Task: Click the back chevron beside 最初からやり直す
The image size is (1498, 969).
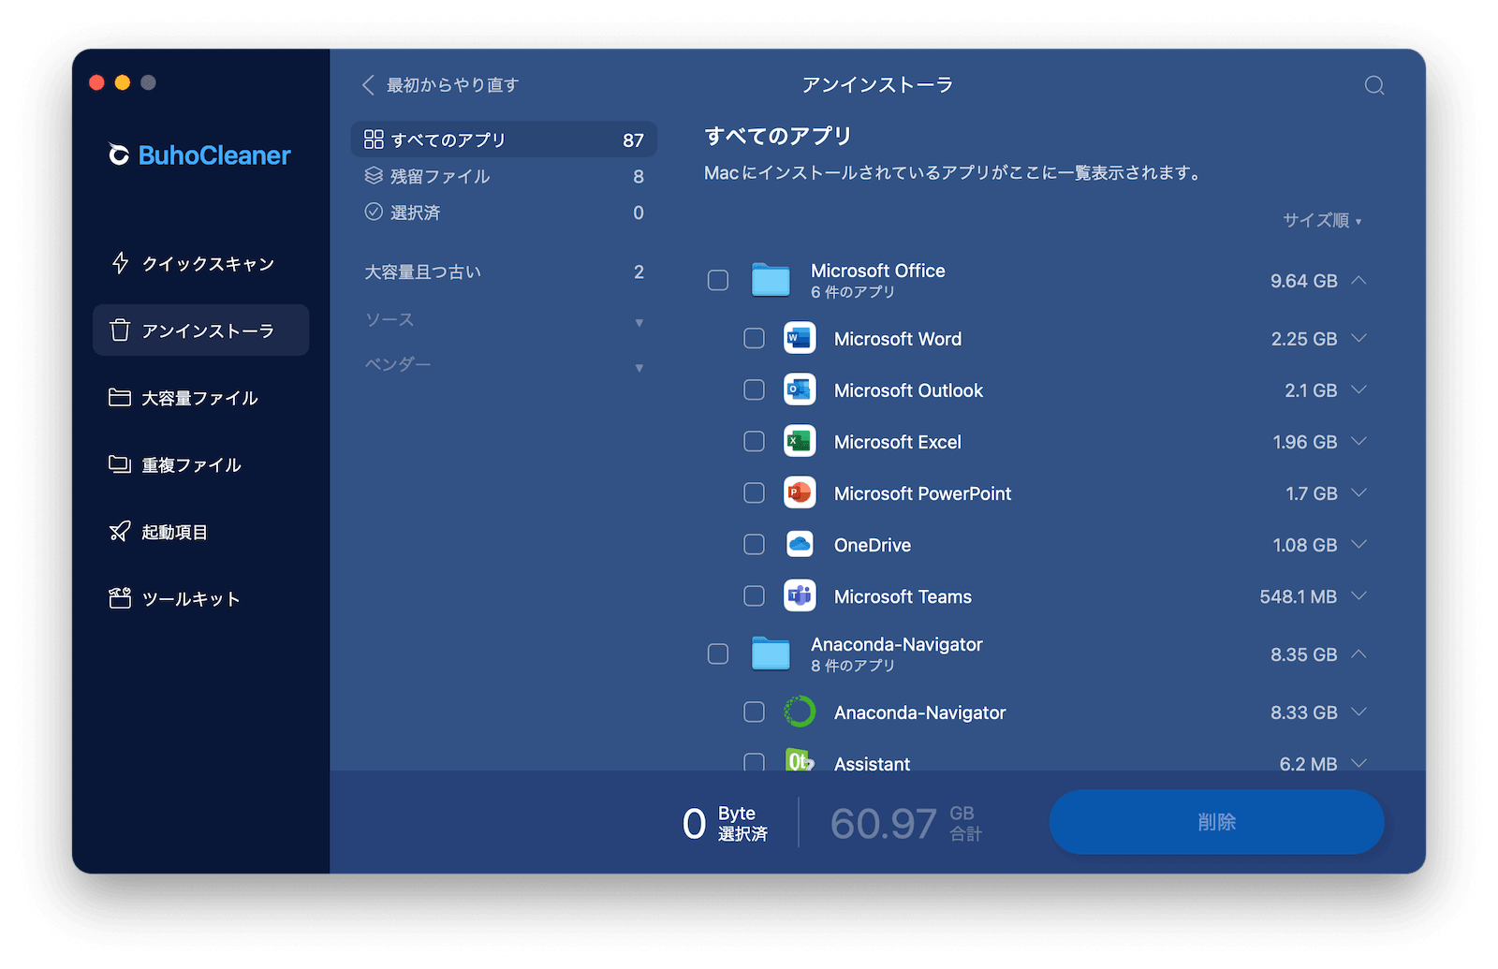Action: click(x=368, y=85)
